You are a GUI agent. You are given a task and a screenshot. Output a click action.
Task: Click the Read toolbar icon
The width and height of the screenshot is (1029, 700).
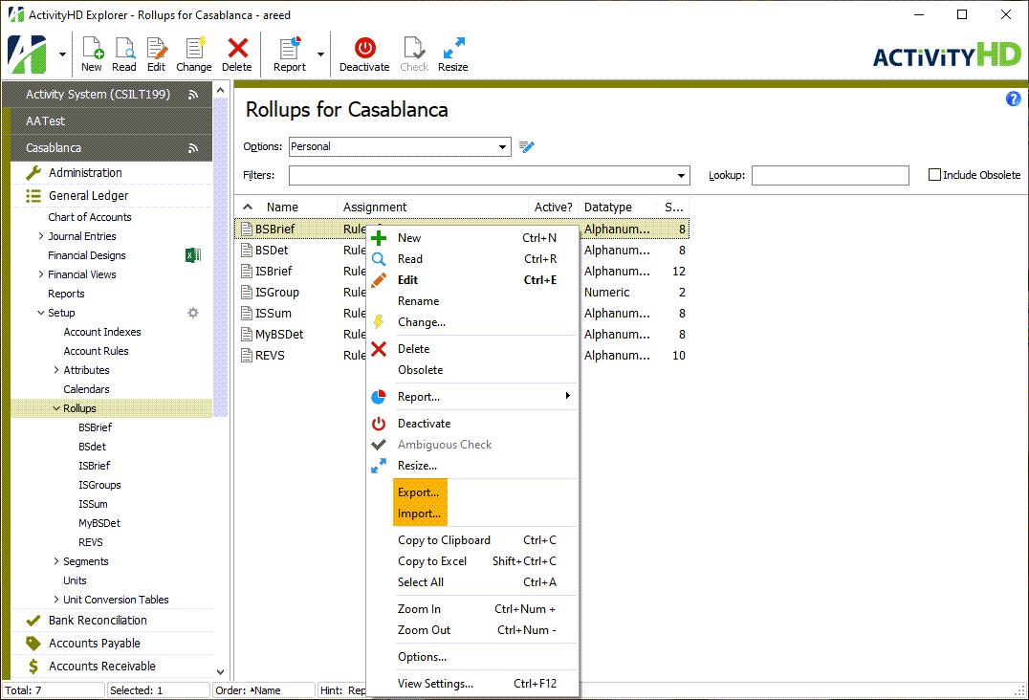(124, 49)
